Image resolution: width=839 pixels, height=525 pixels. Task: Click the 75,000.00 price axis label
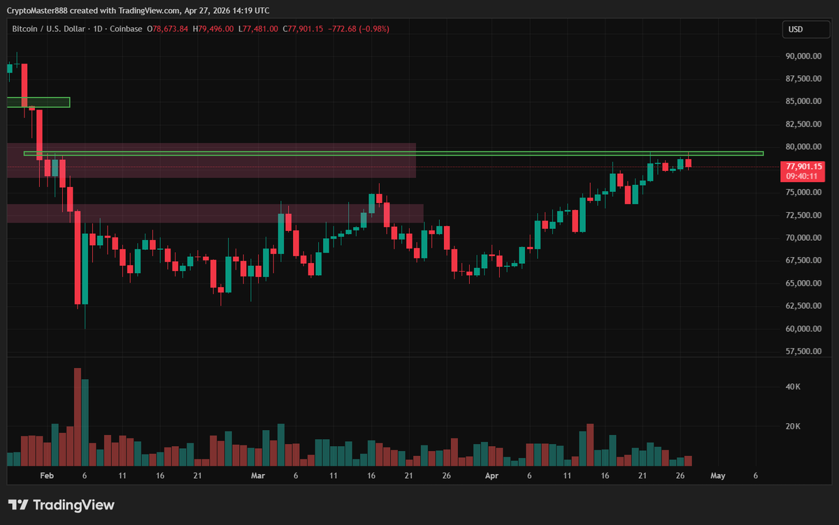coord(803,193)
